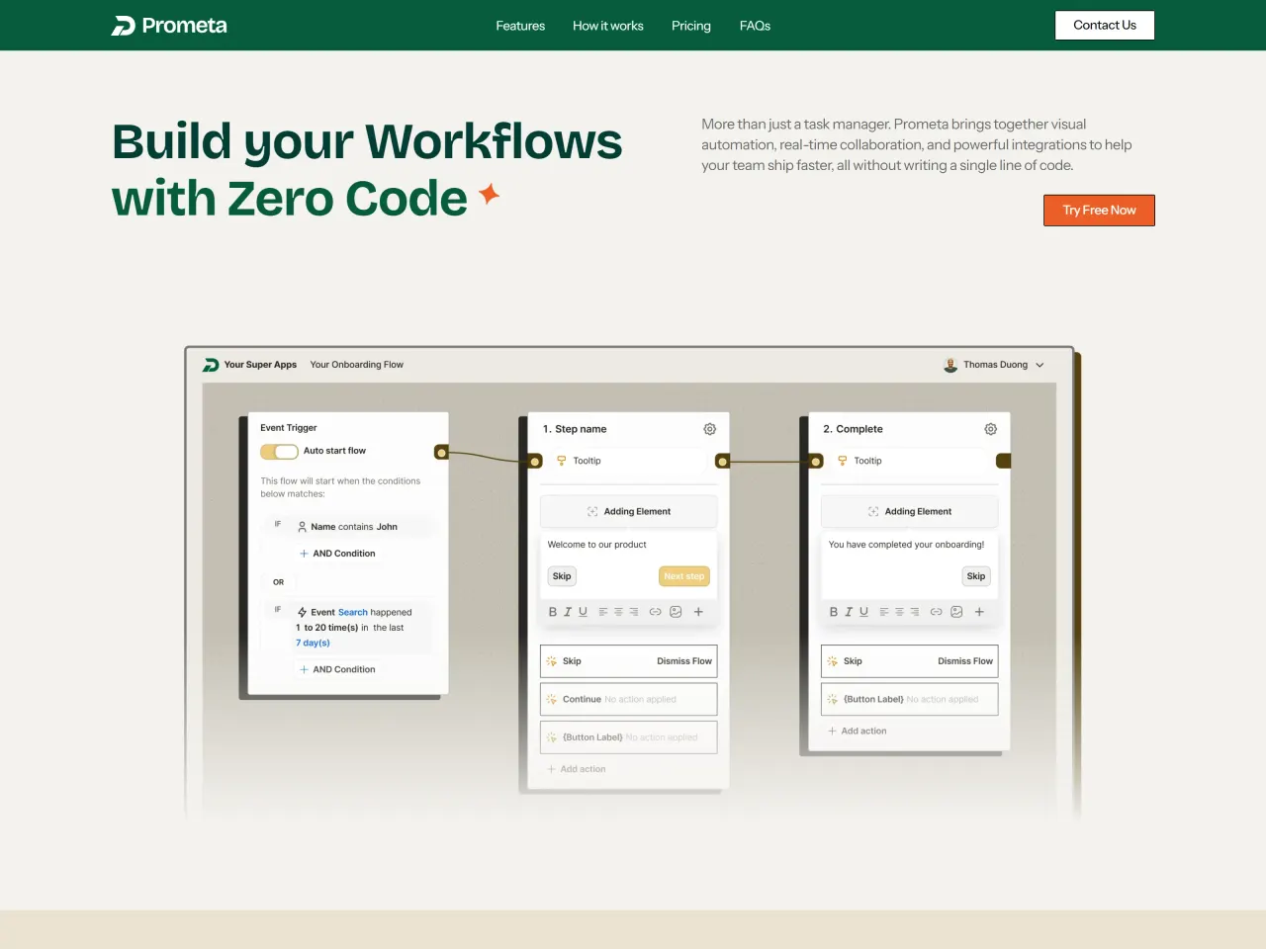Open Your Onboarding Flow breadcrumb

click(357, 365)
